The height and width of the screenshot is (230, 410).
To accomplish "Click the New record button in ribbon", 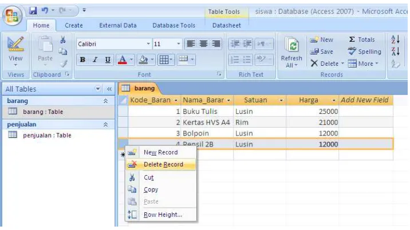I will coord(322,39).
